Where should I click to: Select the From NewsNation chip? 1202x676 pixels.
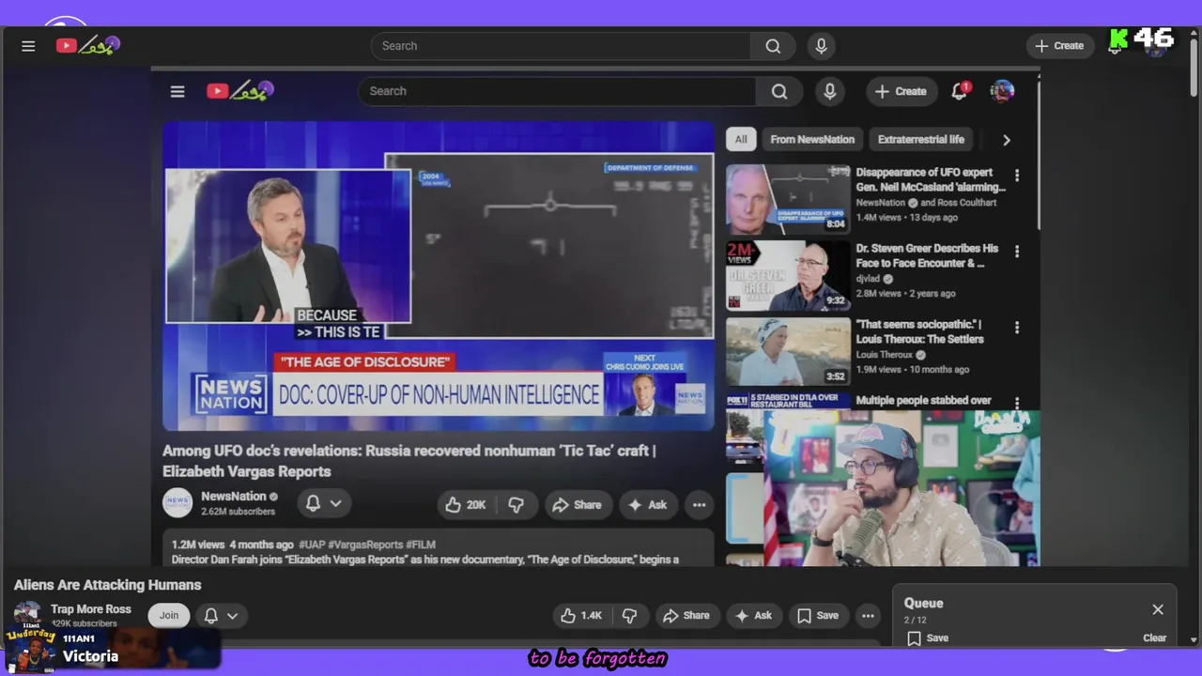(812, 139)
